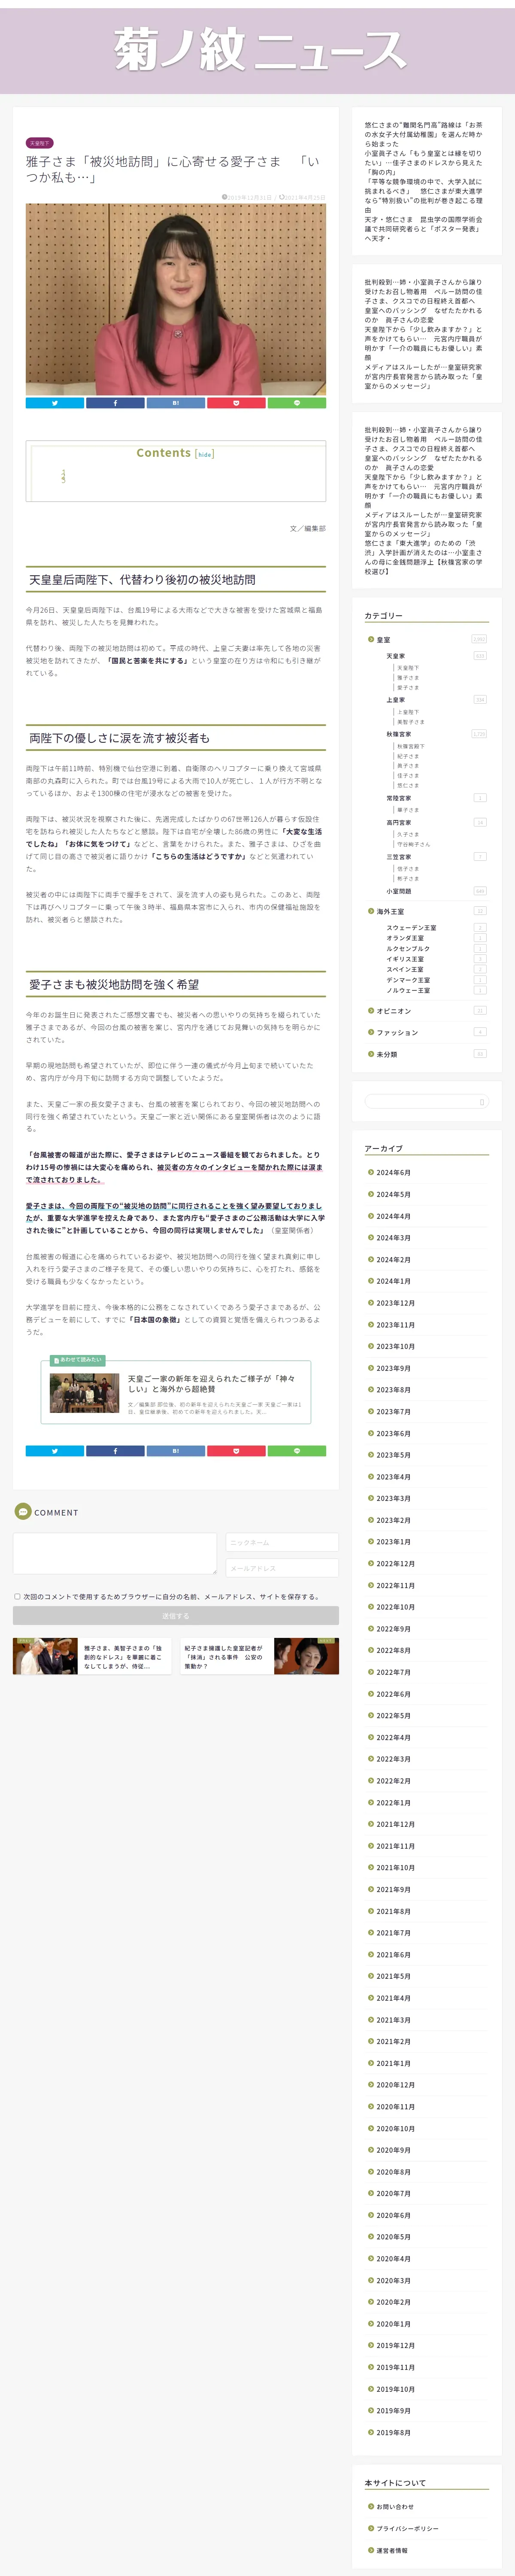Open related article 天皇ご一家の新年 card
The width and height of the screenshot is (515, 2576).
pos(176,1392)
